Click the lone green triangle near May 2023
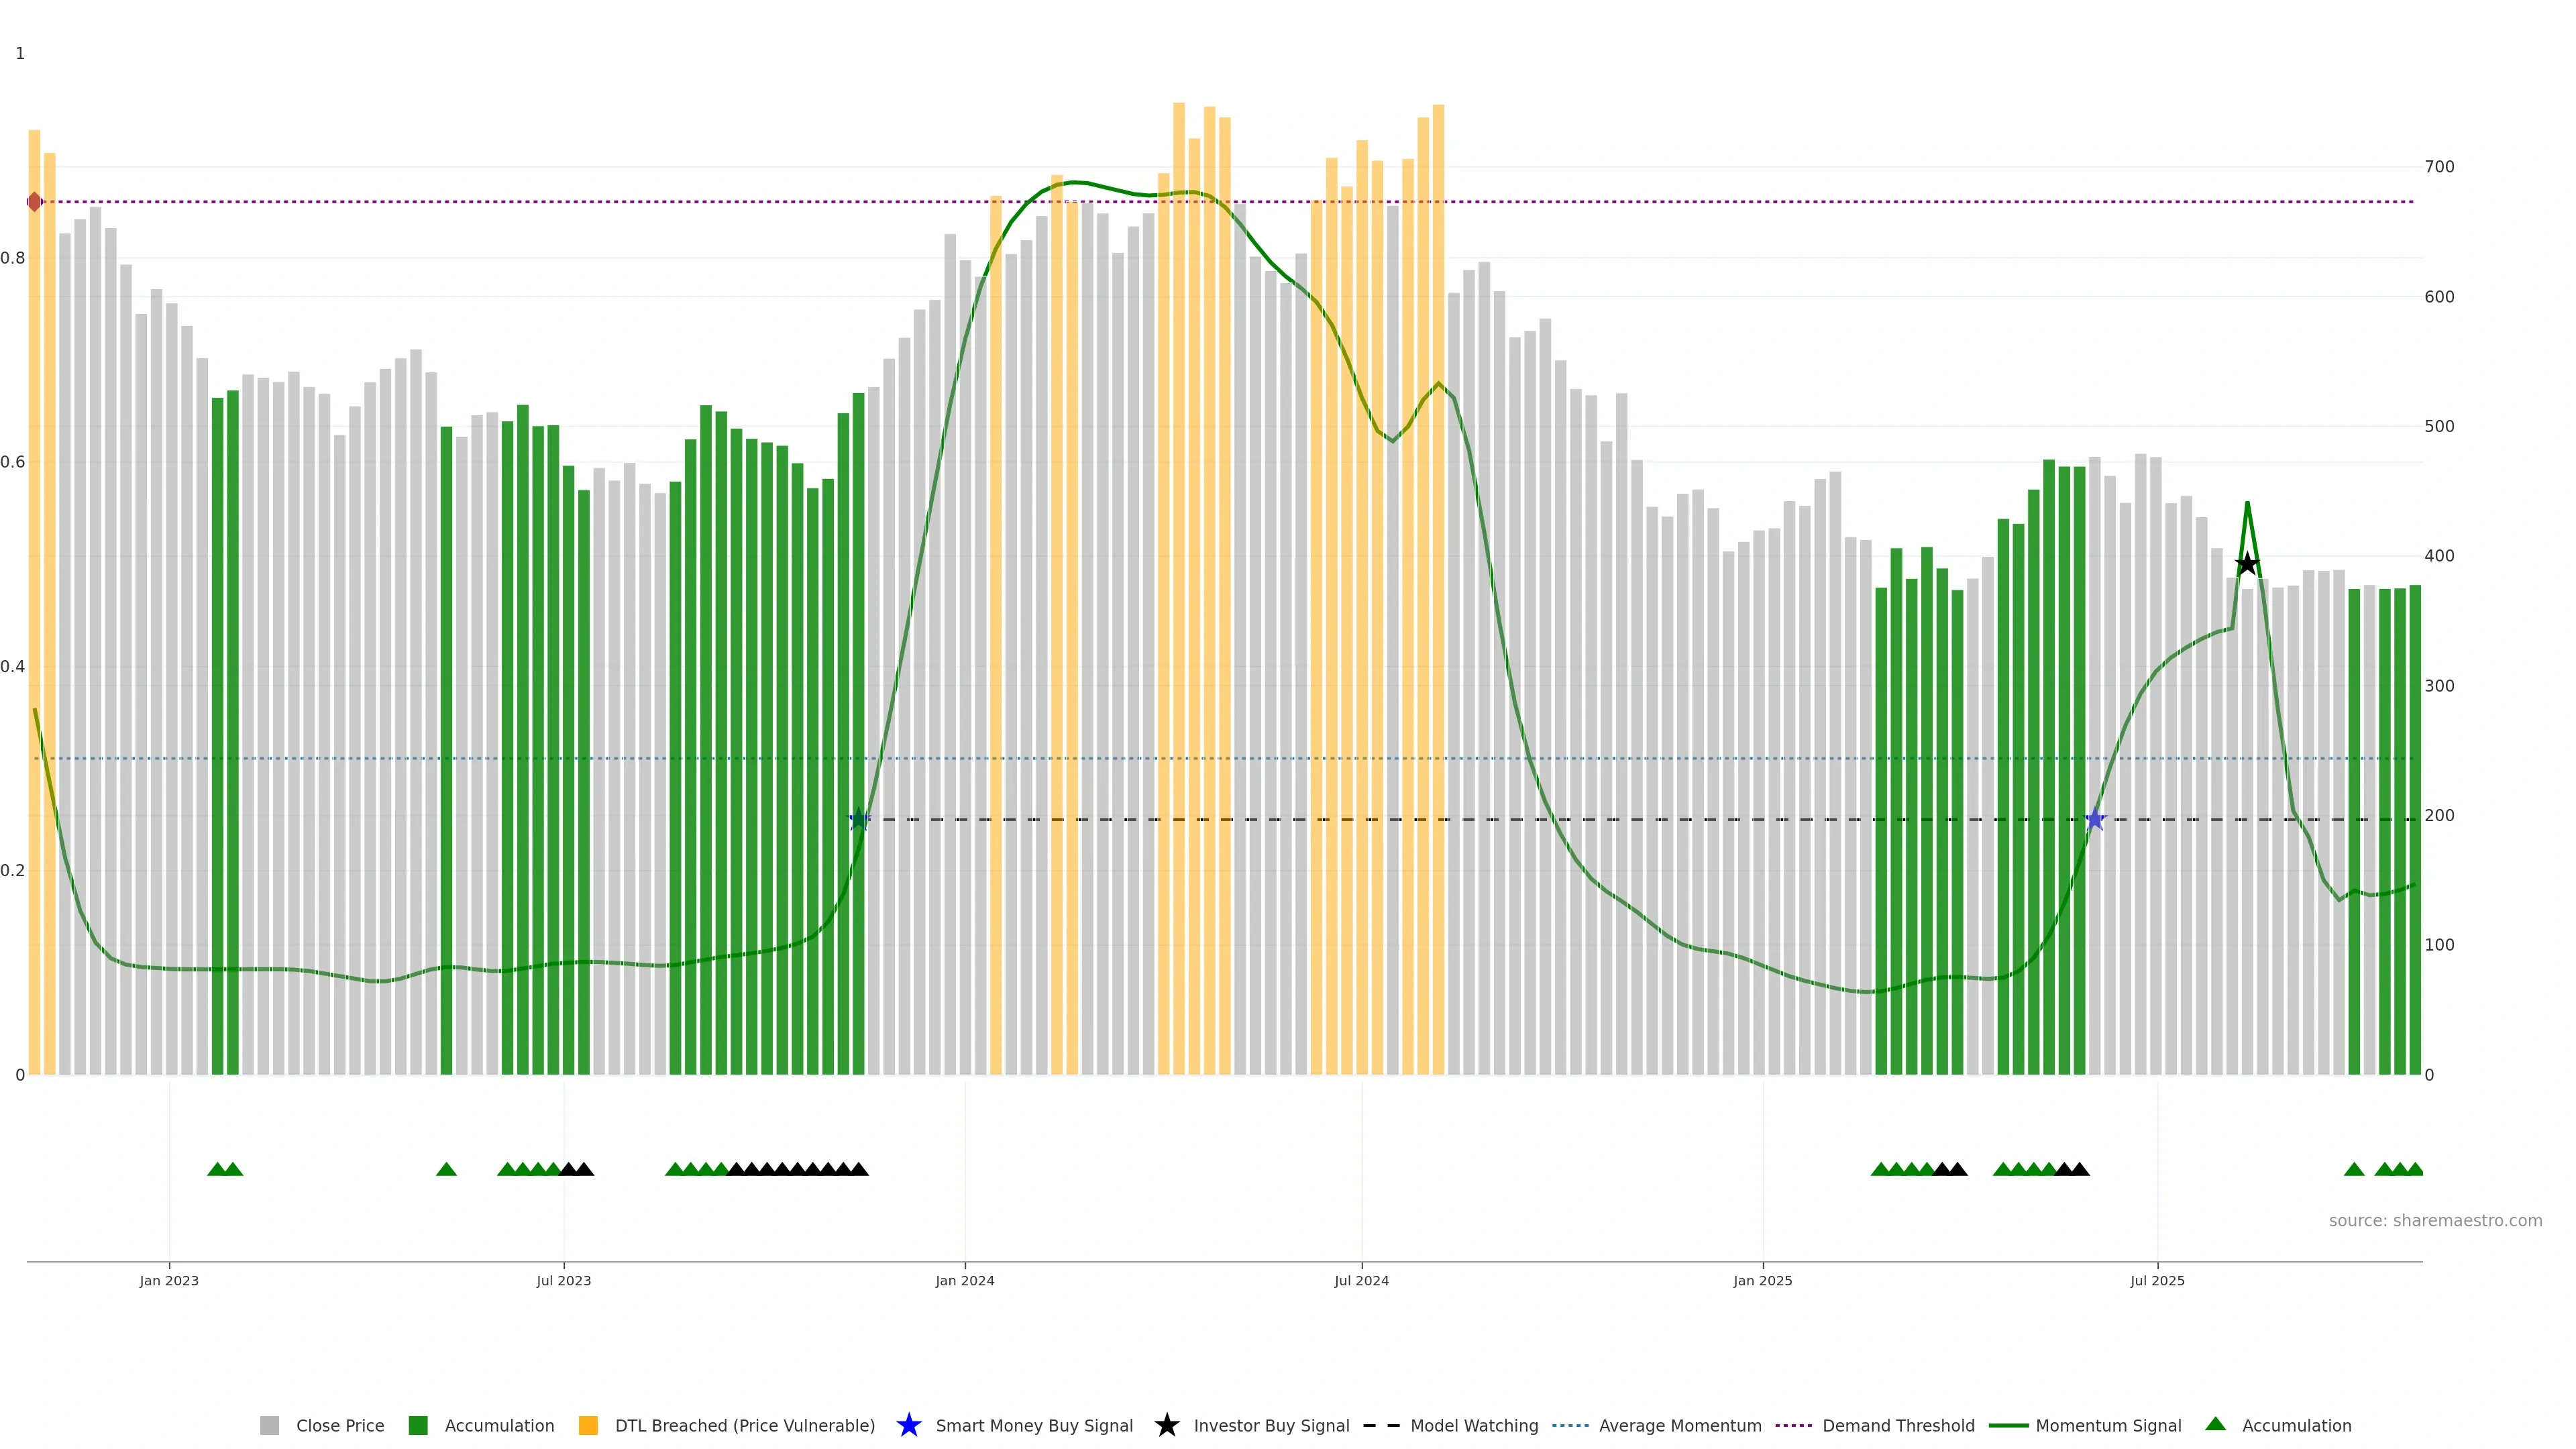Screen dimensions: 2576x1449 (x=446, y=1169)
